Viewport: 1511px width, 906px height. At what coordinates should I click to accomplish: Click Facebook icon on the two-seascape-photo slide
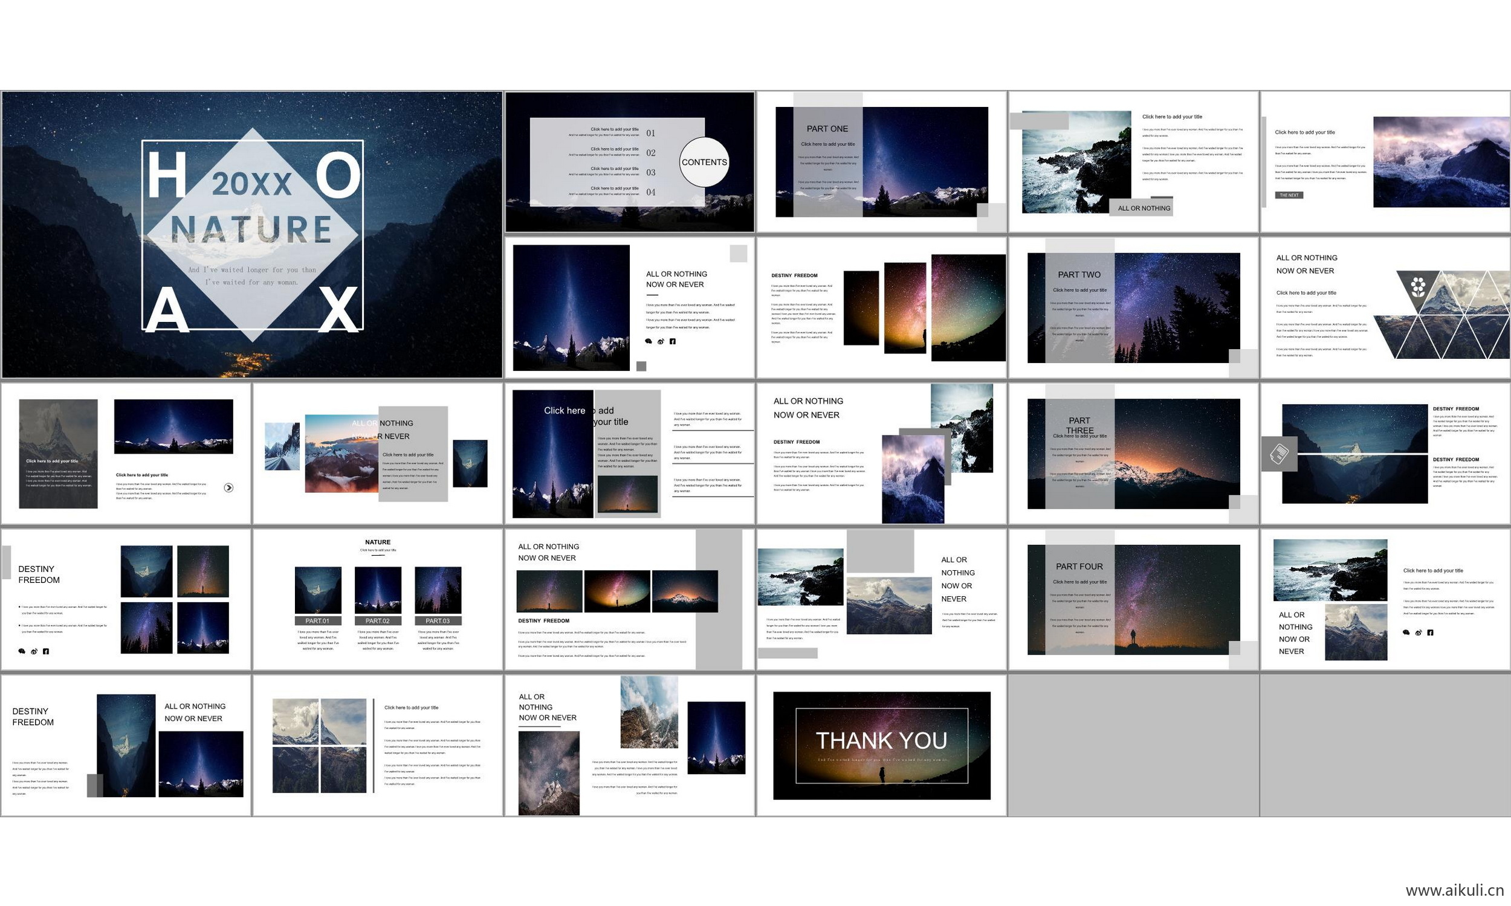click(x=1430, y=632)
